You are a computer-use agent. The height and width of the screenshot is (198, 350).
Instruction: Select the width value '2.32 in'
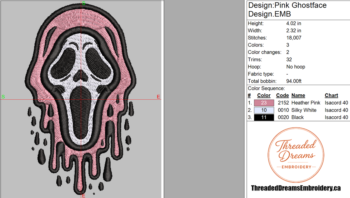point(294,30)
